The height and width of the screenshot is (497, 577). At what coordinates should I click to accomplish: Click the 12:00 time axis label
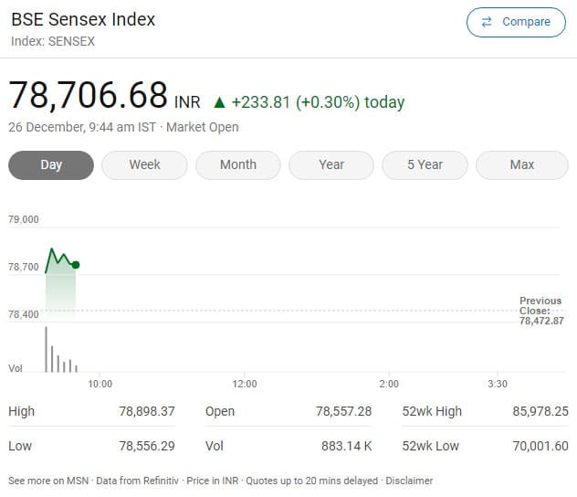(x=245, y=384)
